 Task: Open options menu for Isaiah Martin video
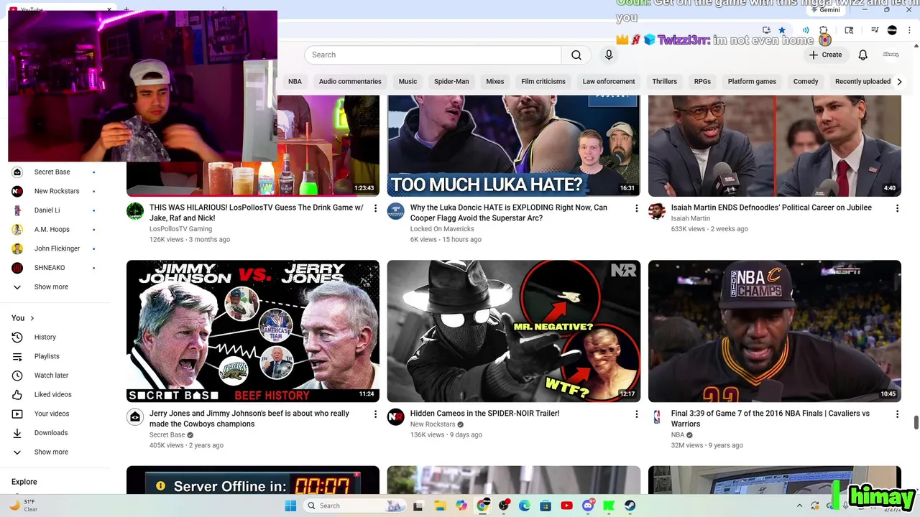tap(897, 208)
